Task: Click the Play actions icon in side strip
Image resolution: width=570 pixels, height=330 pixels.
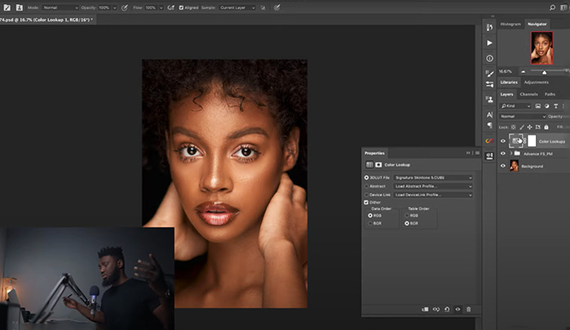Action: tap(489, 42)
